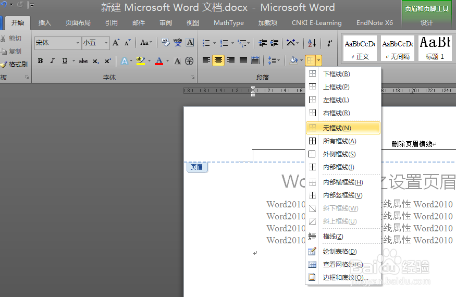Viewport: 456px width, 297px height.
Task: Choose 无框线(N) from borders menu
Action: 343,128
